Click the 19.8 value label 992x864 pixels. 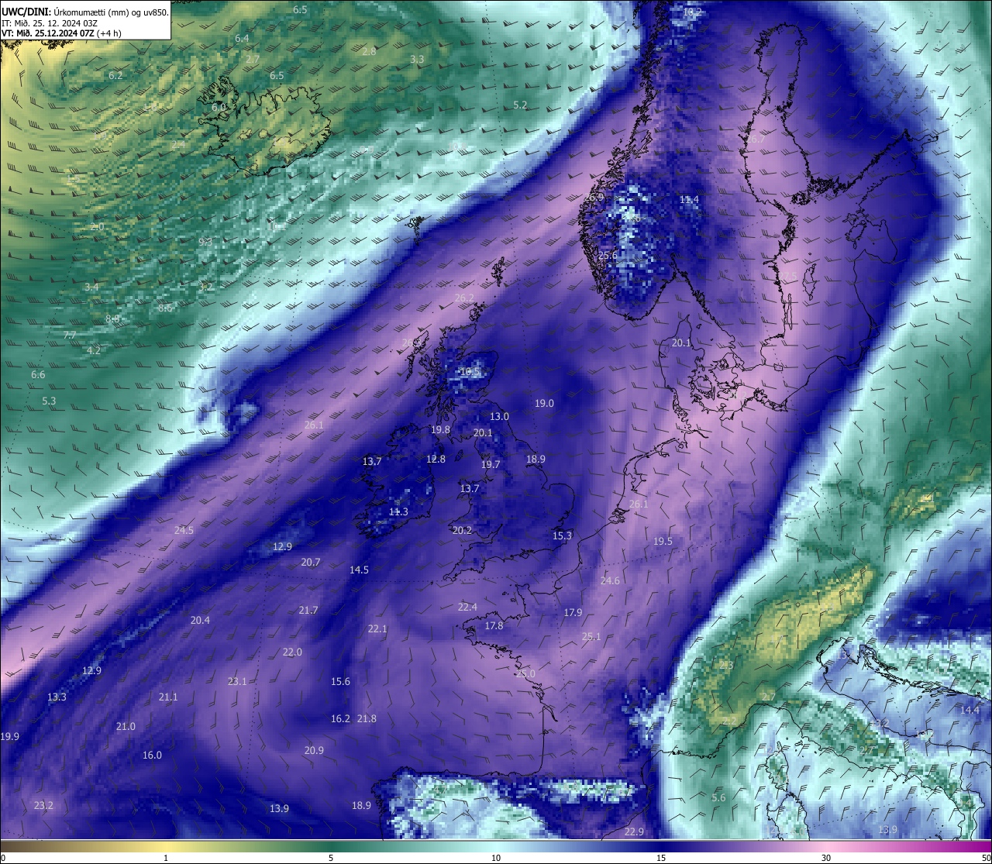(x=440, y=429)
